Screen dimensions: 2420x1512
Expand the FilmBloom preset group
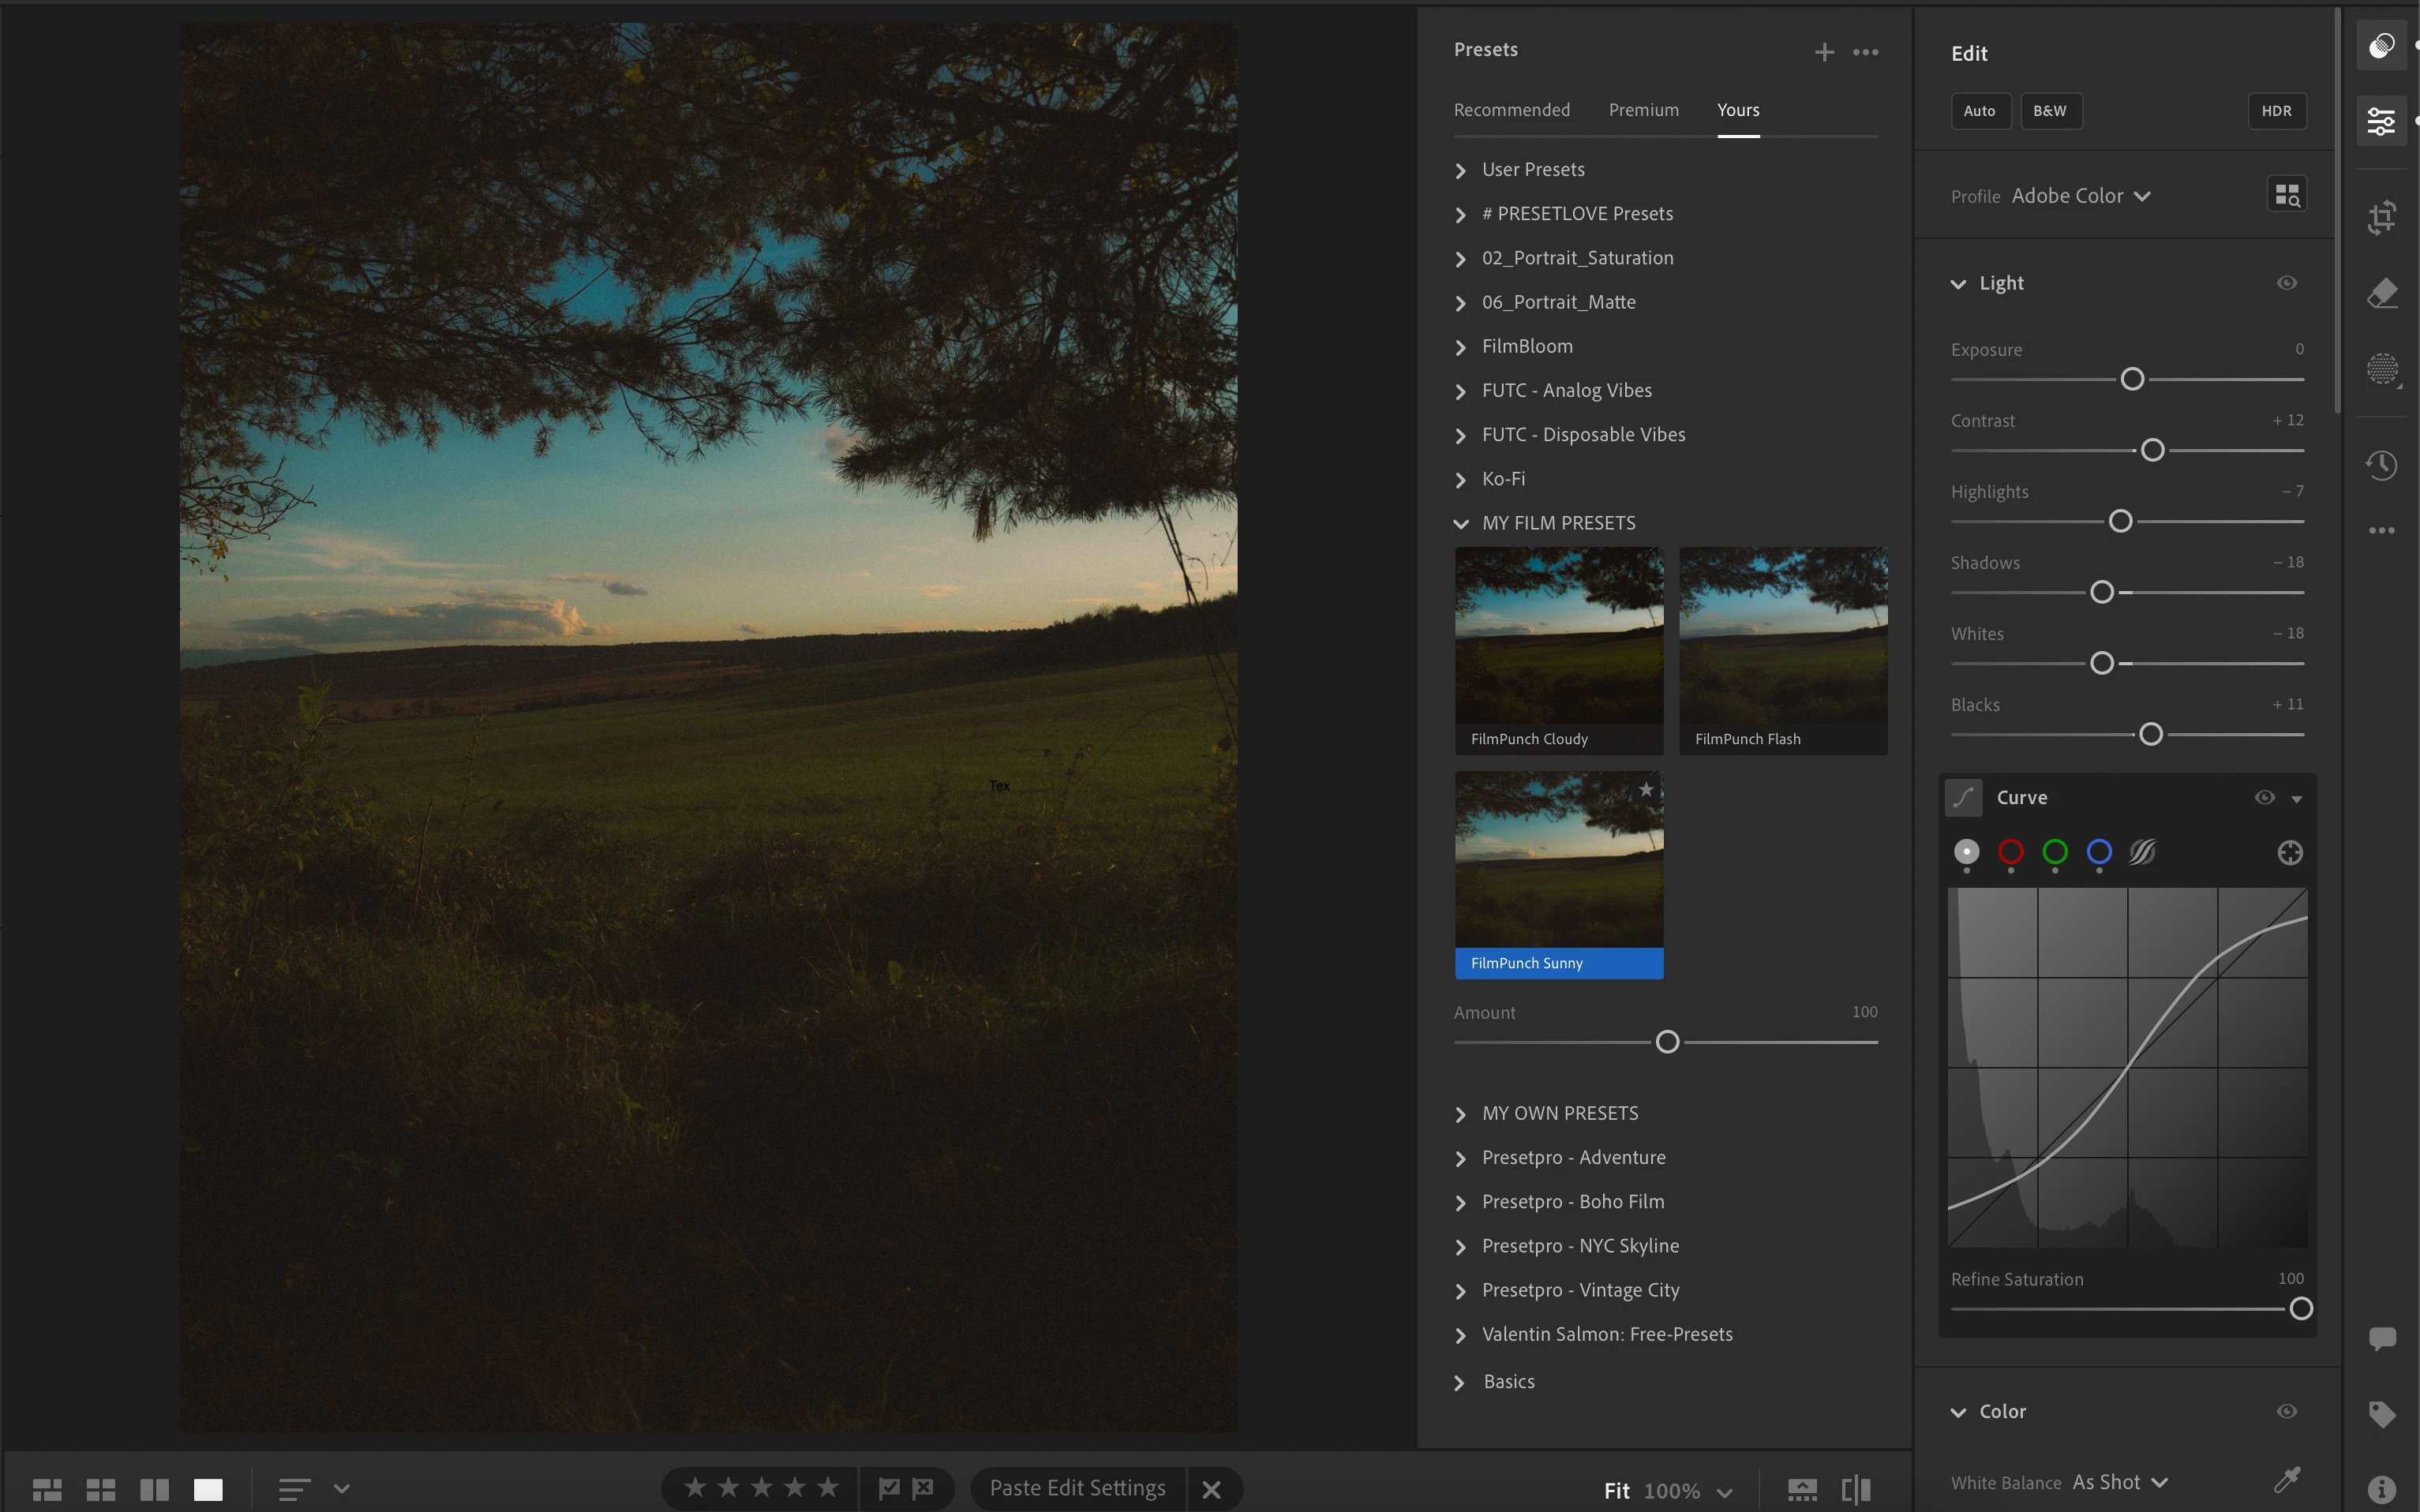[1526, 346]
